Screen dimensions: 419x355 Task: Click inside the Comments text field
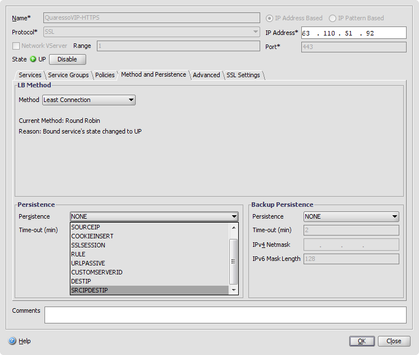pos(225,314)
